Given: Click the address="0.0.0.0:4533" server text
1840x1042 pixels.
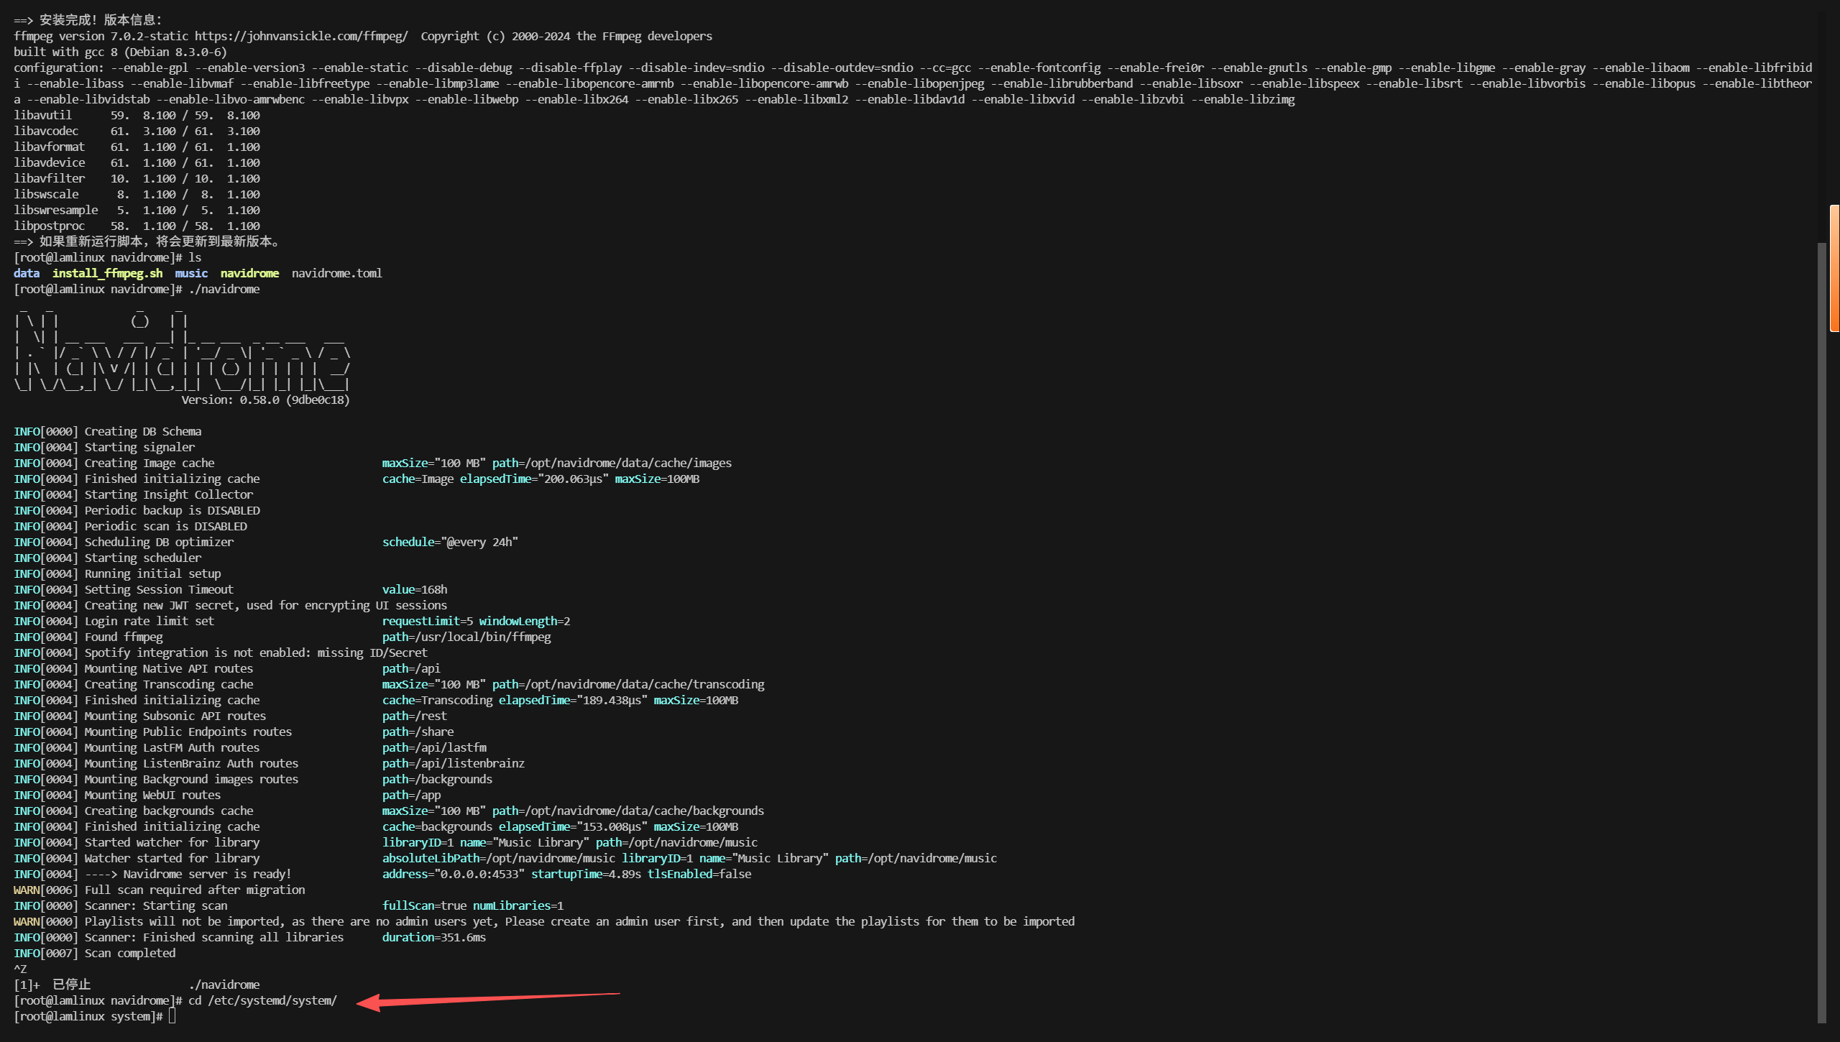Looking at the screenshot, I should click(x=453, y=874).
